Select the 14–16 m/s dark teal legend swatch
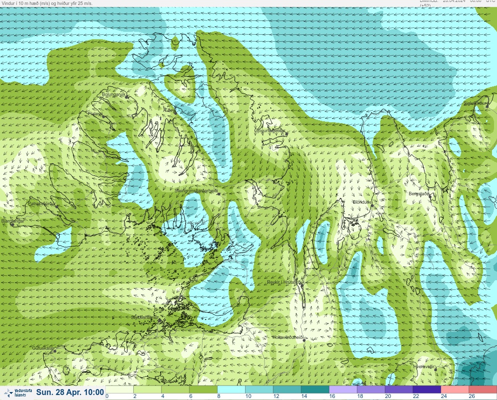This screenshot has width=497, height=400. point(315,389)
